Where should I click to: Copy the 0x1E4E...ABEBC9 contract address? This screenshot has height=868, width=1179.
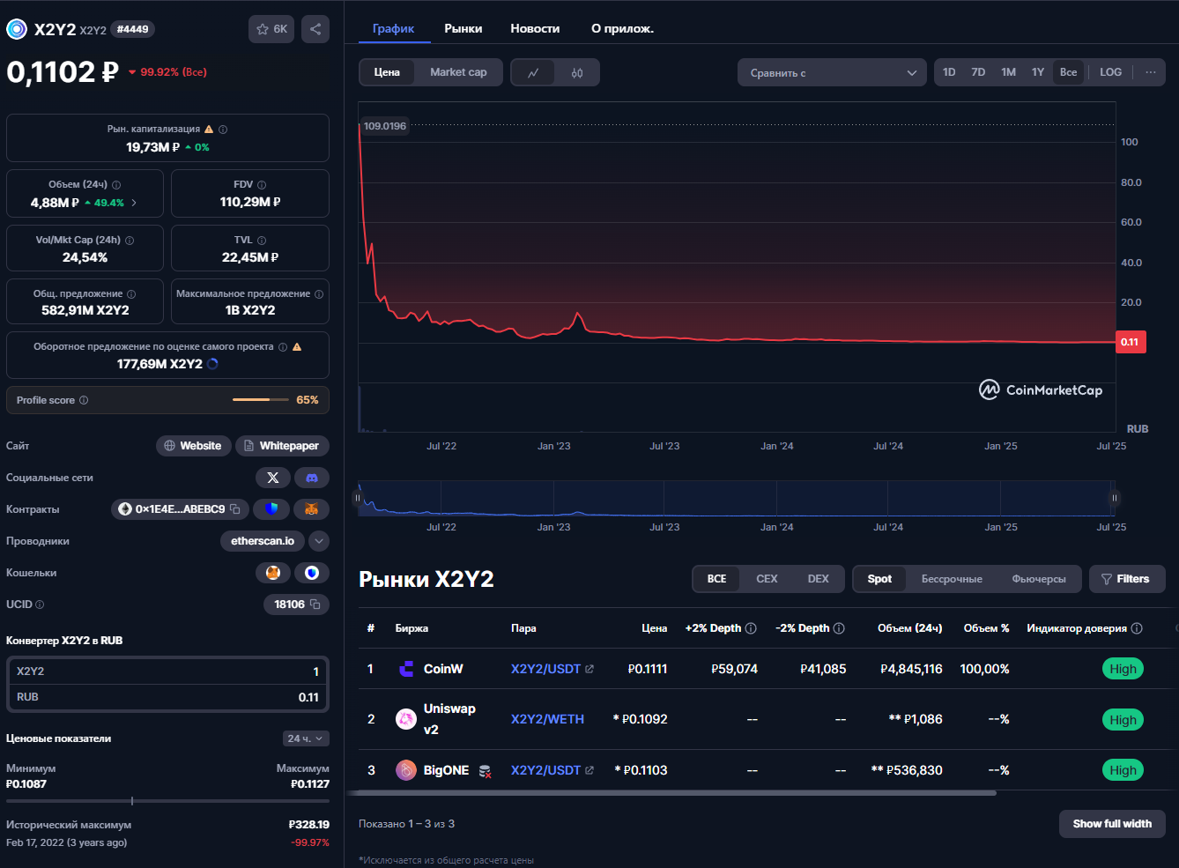[x=235, y=509]
